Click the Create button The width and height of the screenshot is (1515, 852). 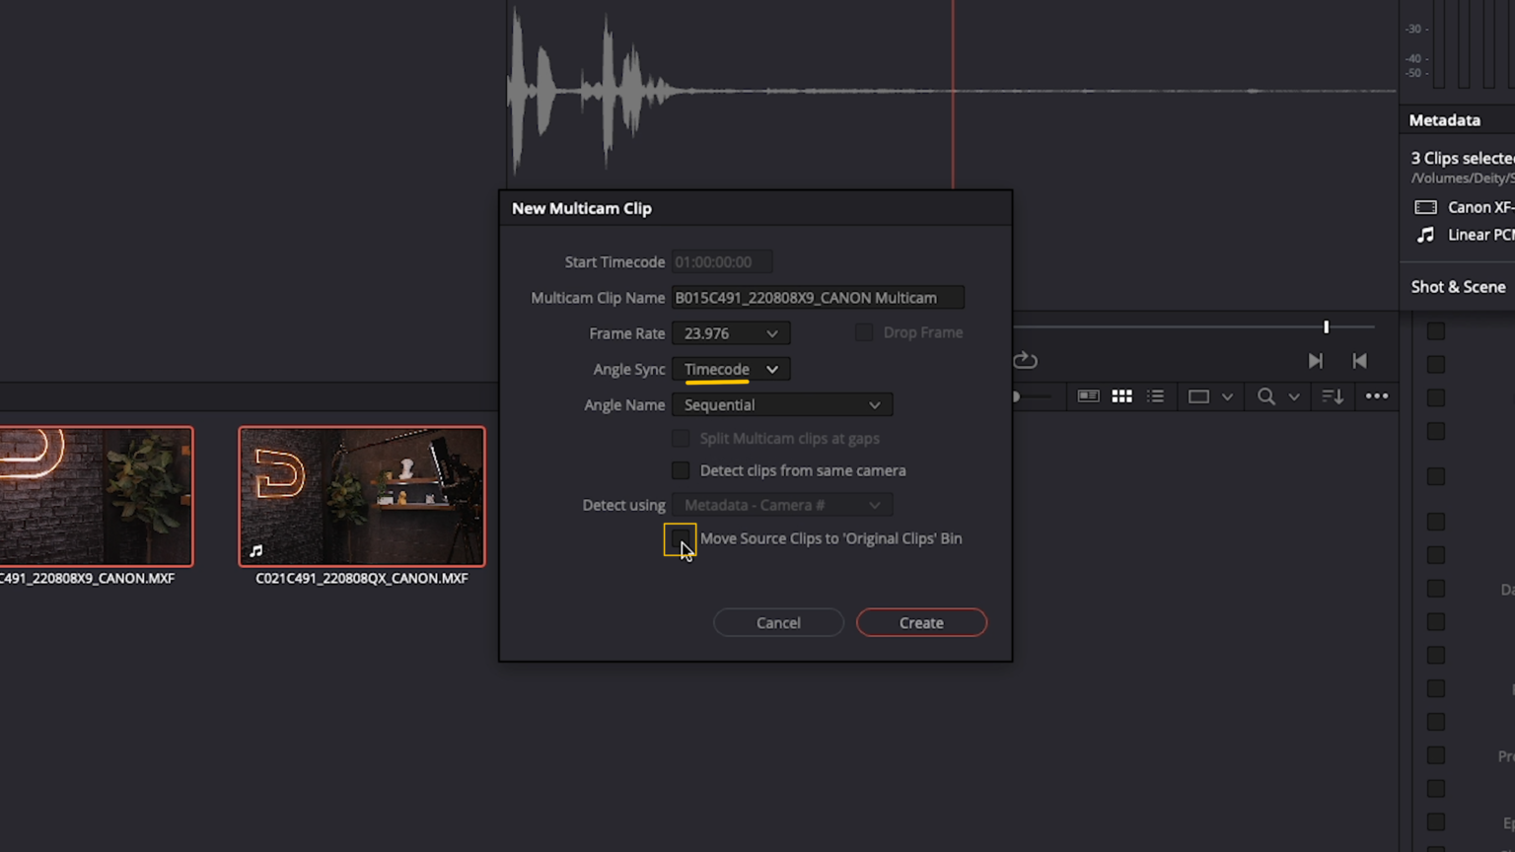coord(920,622)
